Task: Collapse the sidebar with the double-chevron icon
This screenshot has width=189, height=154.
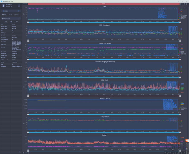Action: pos(20,151)
